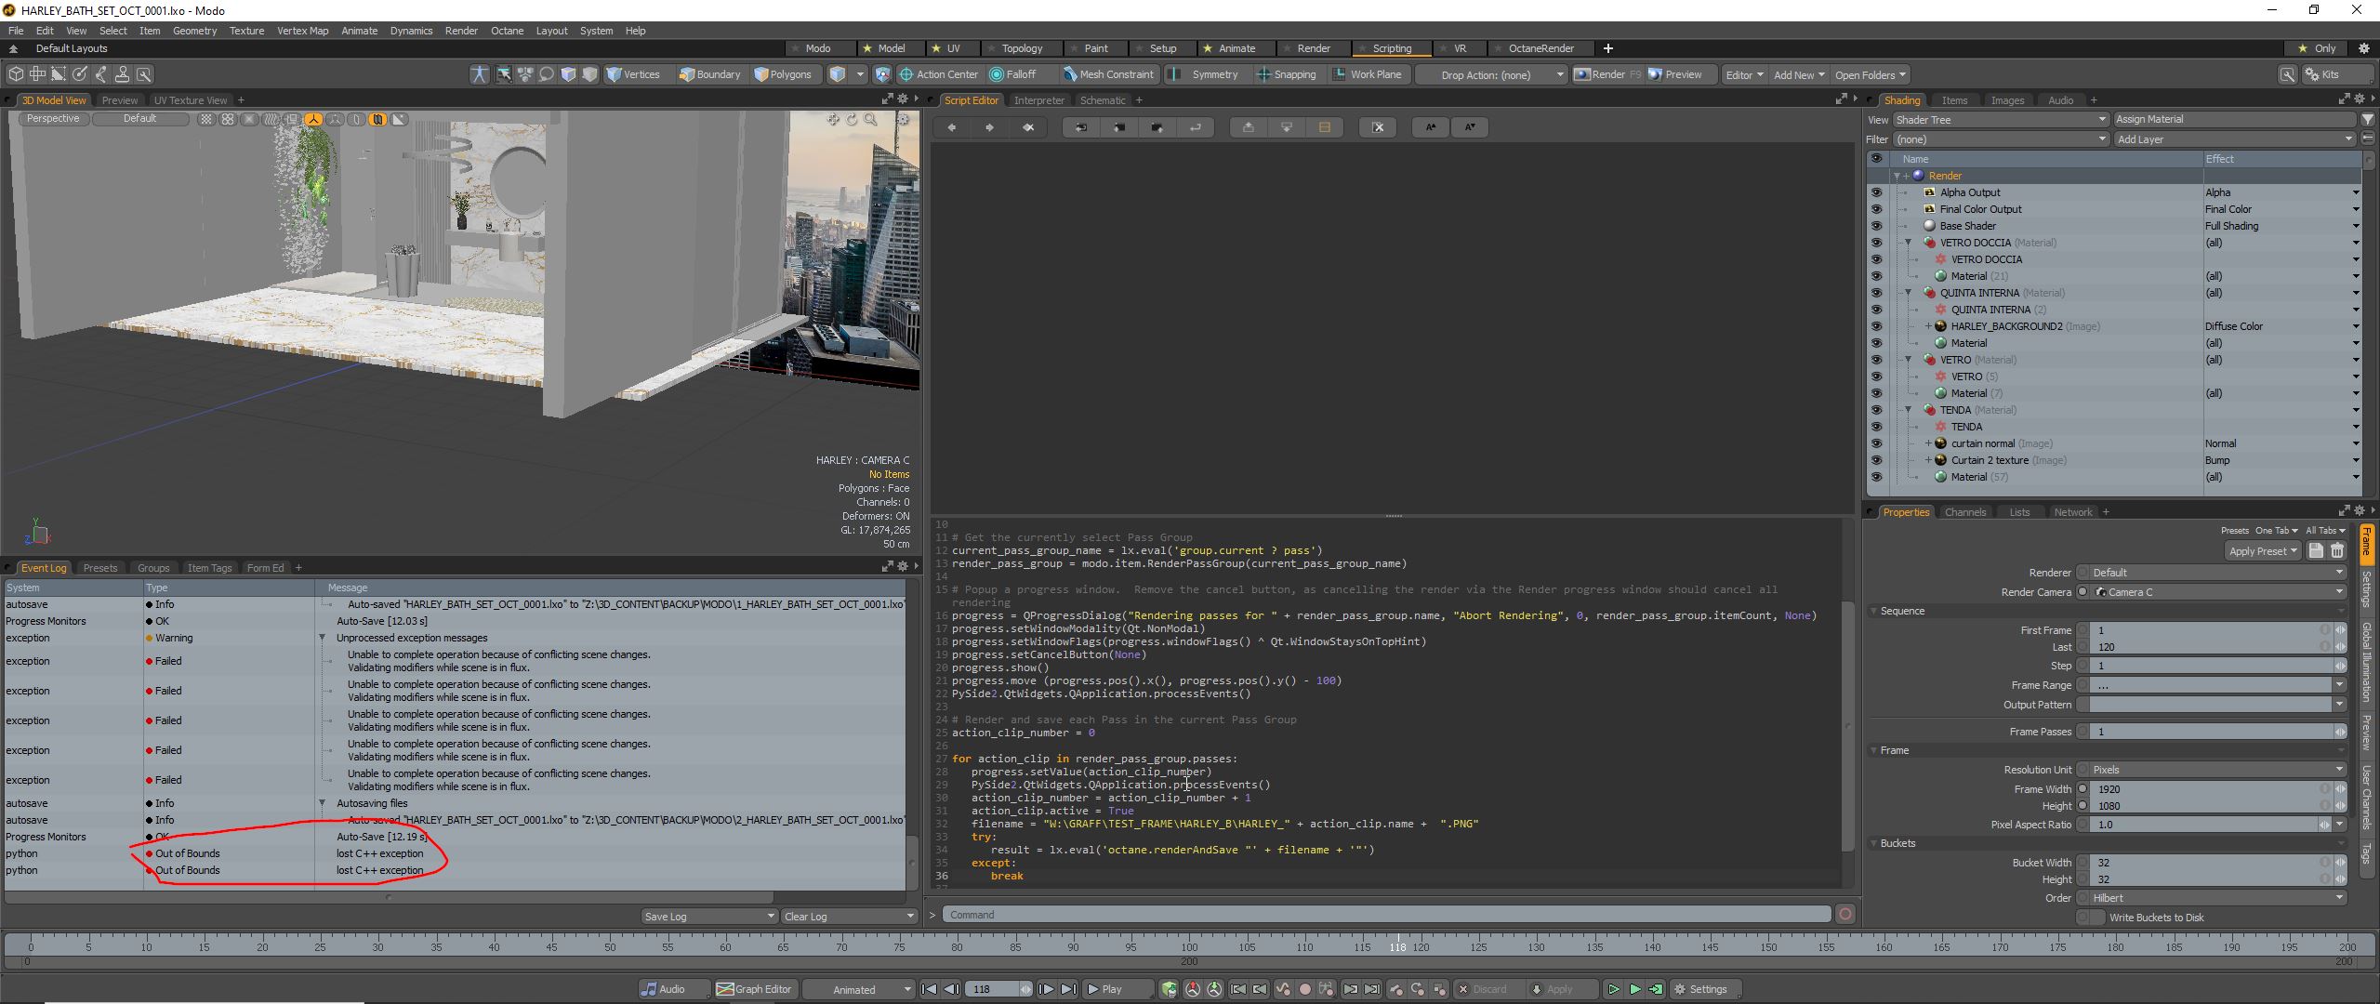
Task: Switch to the Interpreter tab
Action: pos(1038,100)
